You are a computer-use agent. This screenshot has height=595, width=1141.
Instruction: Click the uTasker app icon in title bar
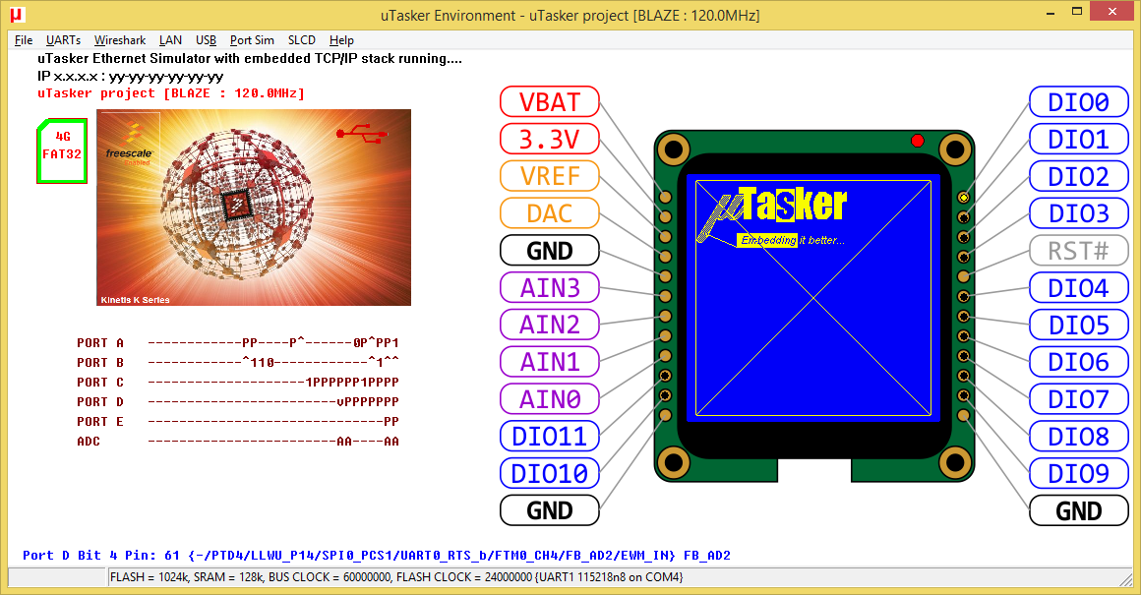pyautogui.click(x=17, y=16)
